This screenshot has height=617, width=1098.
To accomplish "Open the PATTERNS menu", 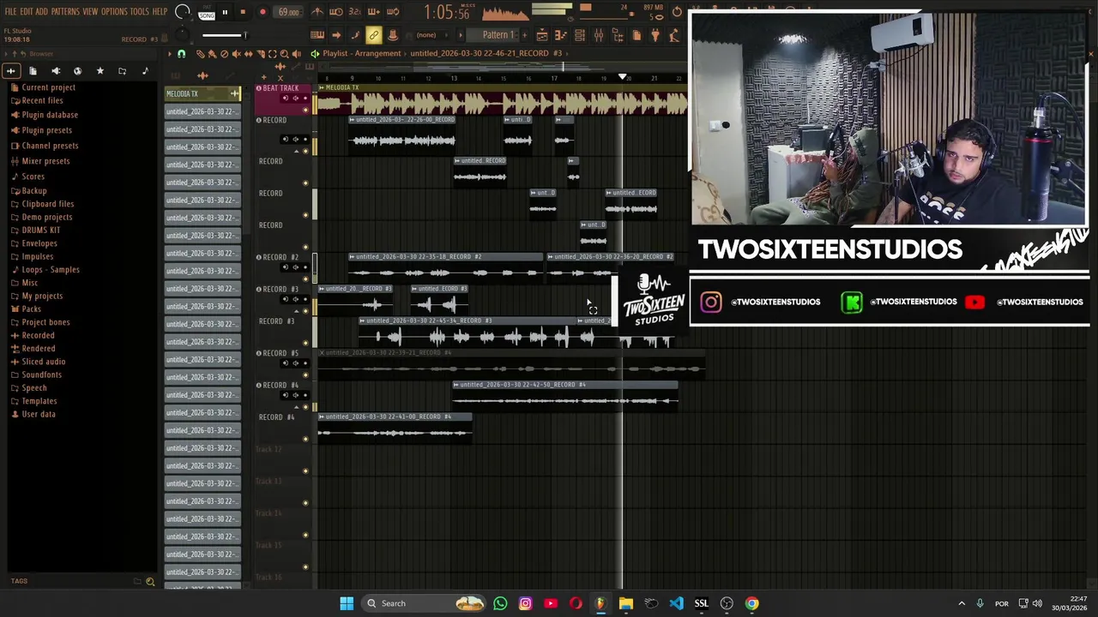I will pos(65,12).
